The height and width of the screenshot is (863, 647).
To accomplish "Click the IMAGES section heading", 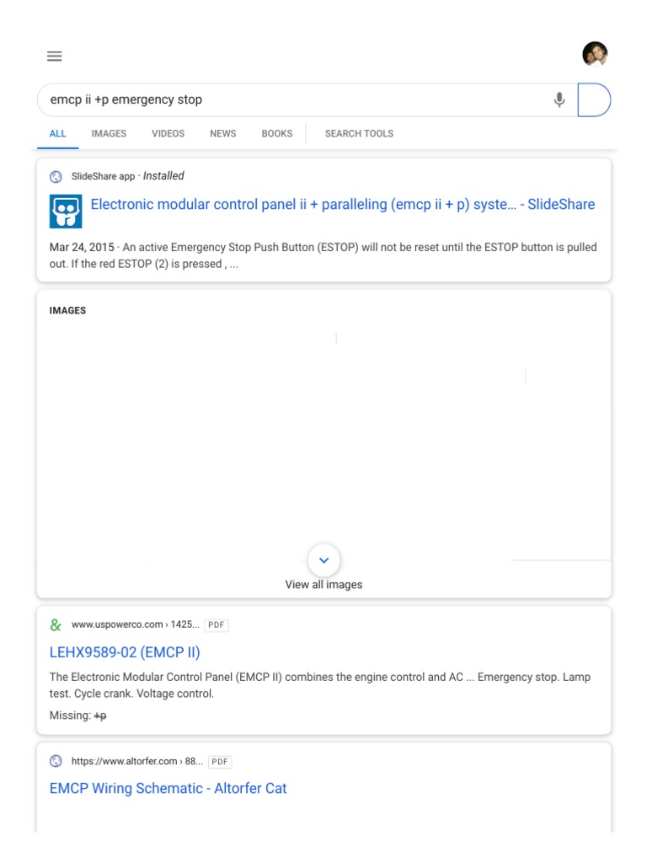I will [67, 310].
